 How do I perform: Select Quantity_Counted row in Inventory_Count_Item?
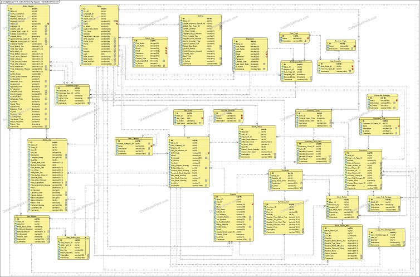tap(314, 152)
